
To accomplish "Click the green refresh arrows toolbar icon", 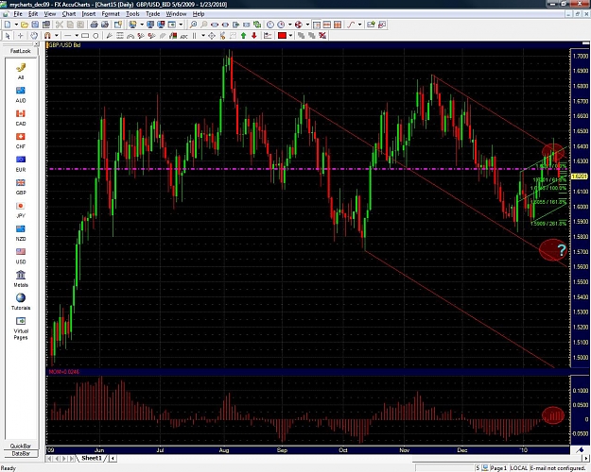I will pyautogui.click(x=257, y=25).
